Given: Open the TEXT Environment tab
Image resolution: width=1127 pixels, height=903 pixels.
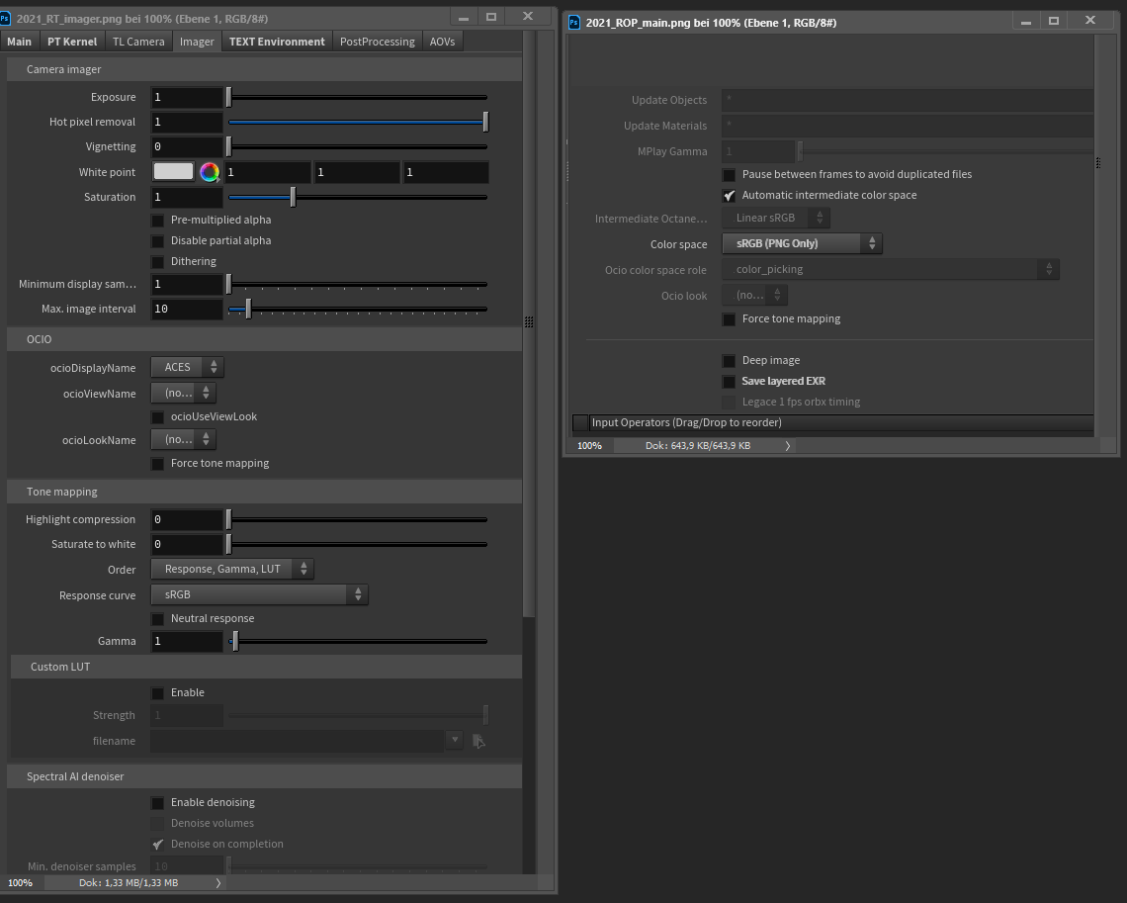Looking at the screenshot, I should click(x=277, y=42).
